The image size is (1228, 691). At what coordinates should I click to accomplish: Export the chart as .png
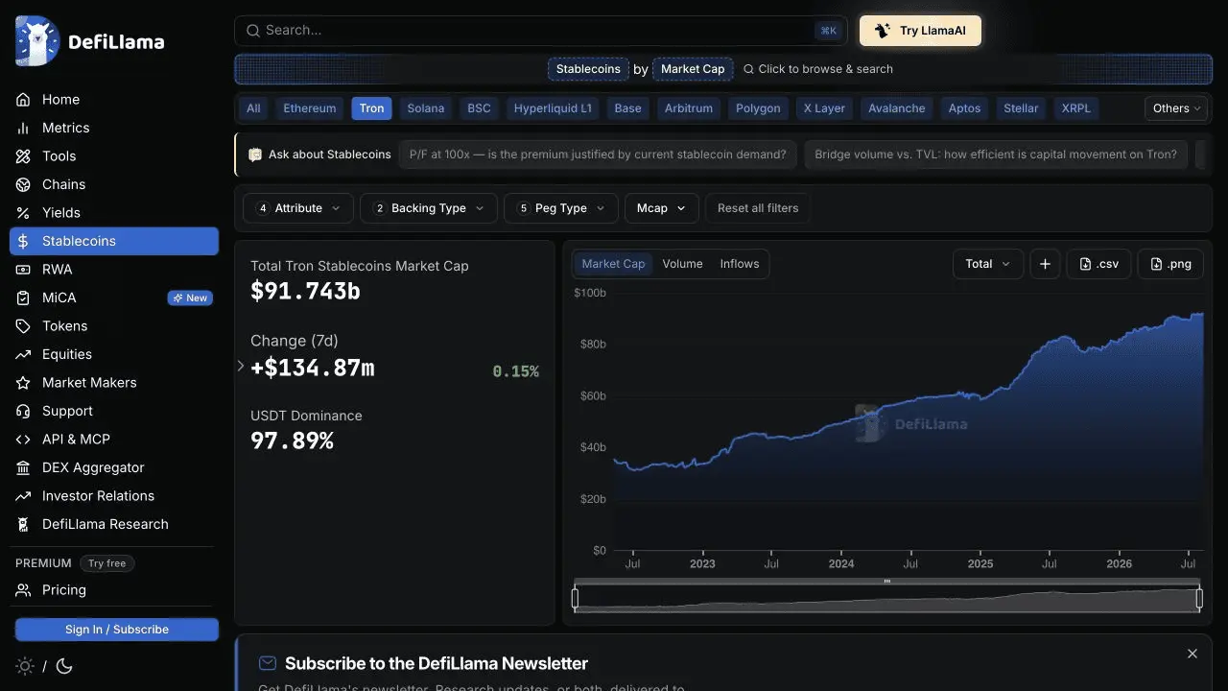[x=1169, y=264]
